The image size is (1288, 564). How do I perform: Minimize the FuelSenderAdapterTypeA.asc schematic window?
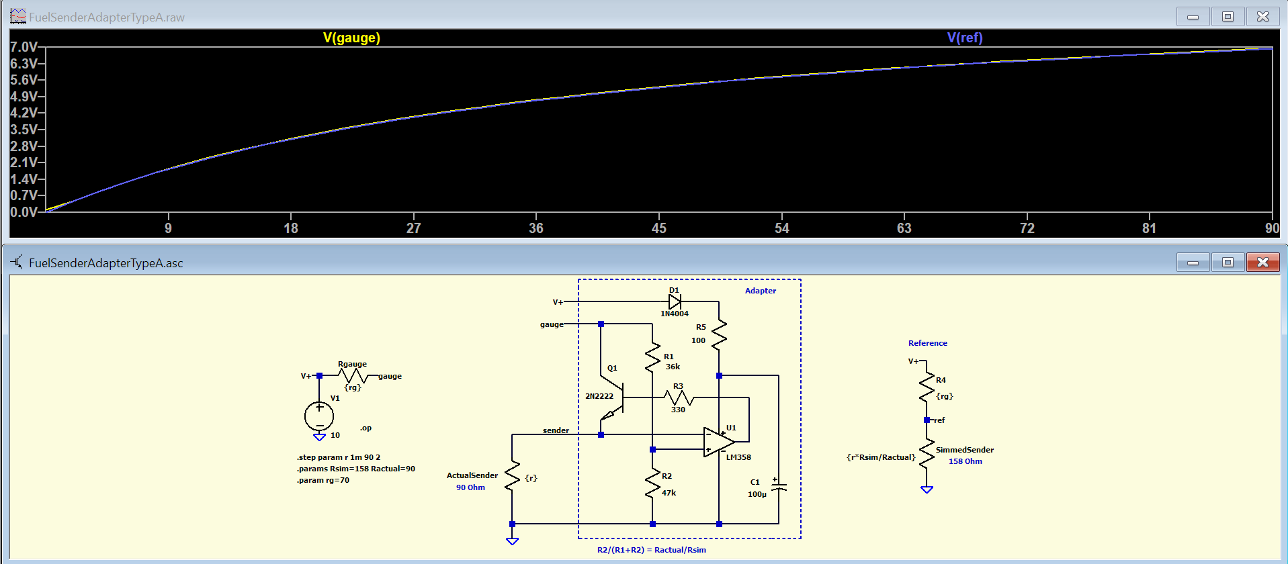(1193, 263)
